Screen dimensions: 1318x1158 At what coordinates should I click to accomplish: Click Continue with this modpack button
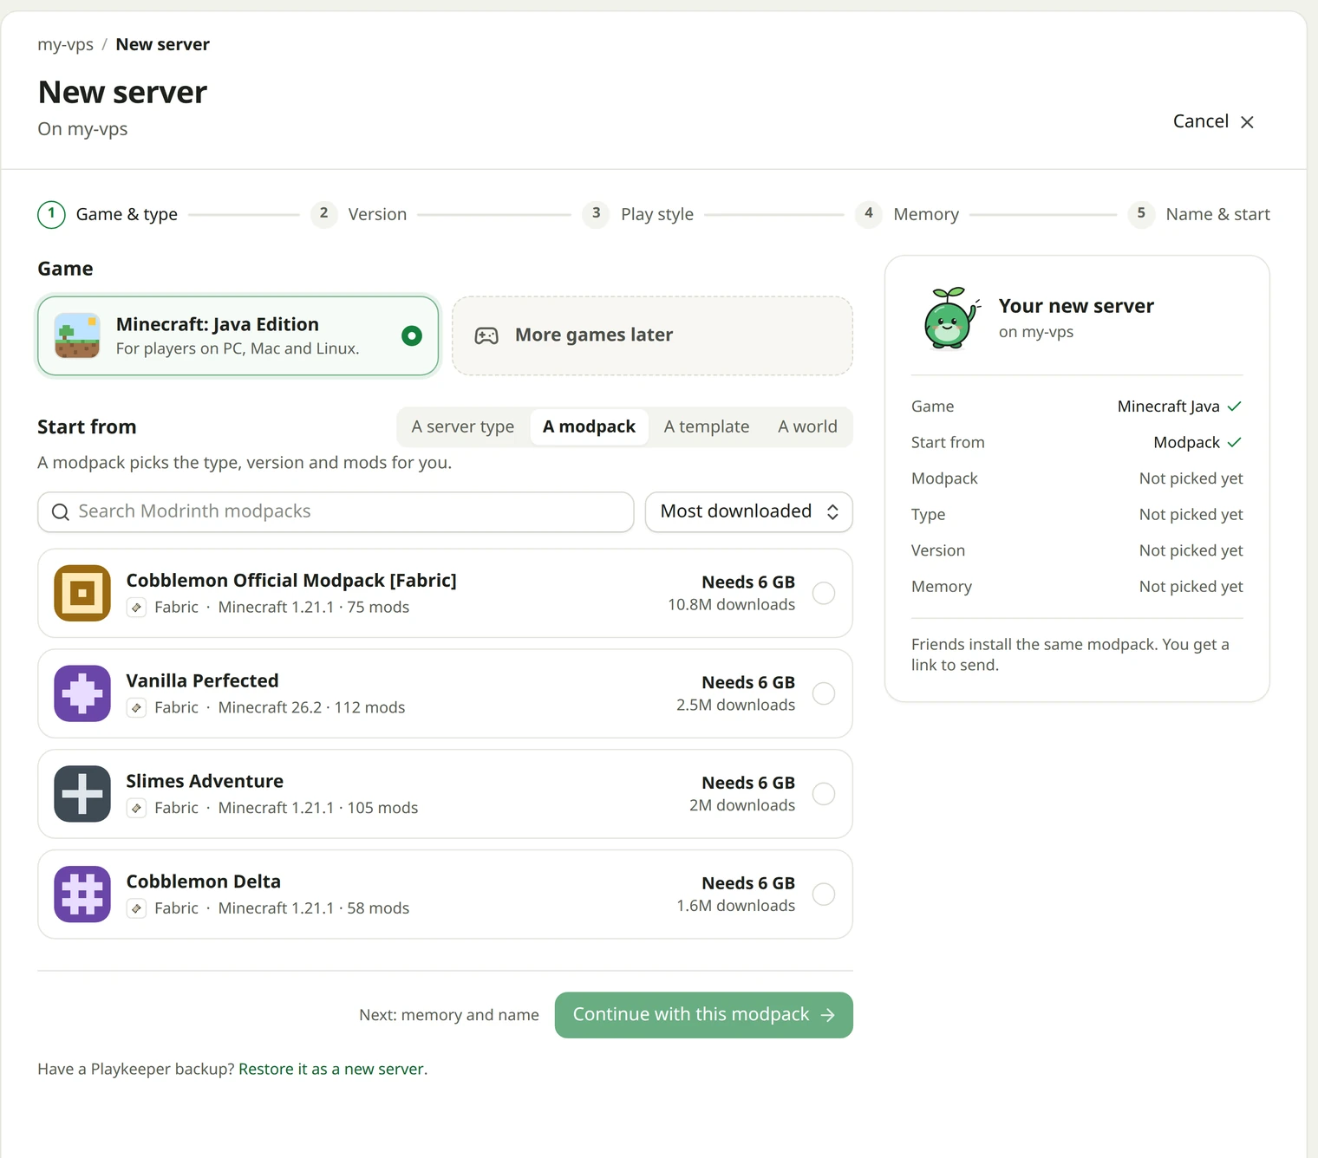click(x=704, y=1015)
